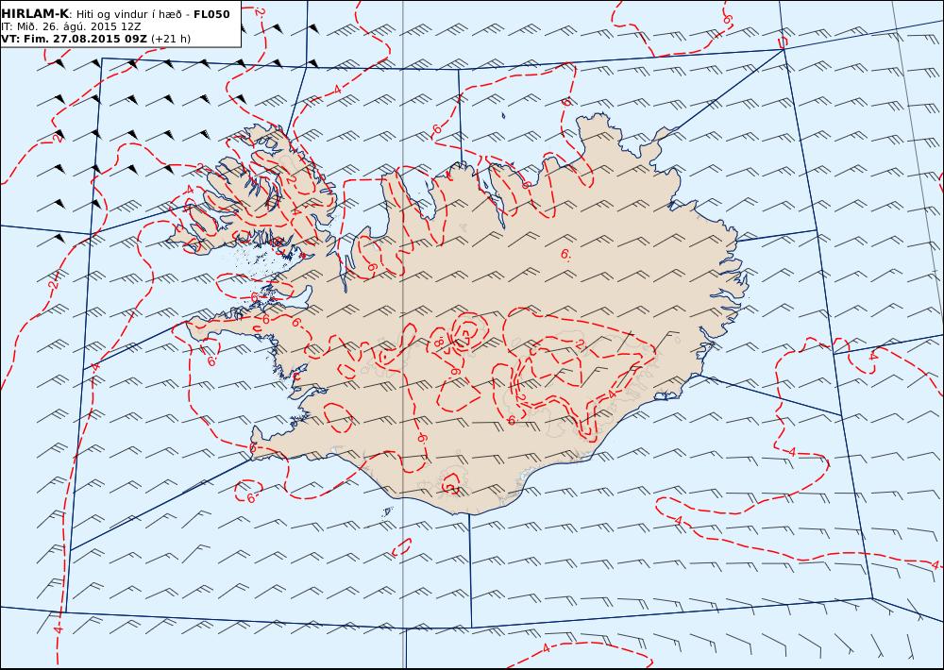Click the 'Hiti og vindur í hæð' caption
The image size is (944, 670).
[x=128, y=14]
